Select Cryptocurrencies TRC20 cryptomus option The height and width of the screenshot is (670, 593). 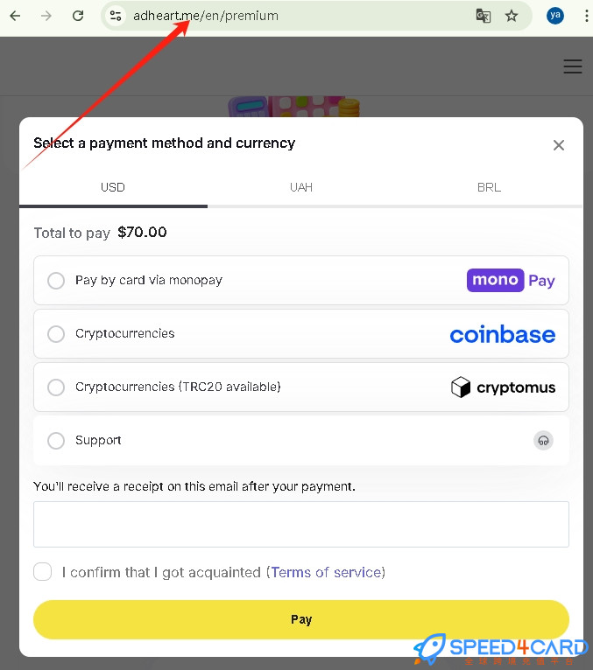click(x=301, y=387)
